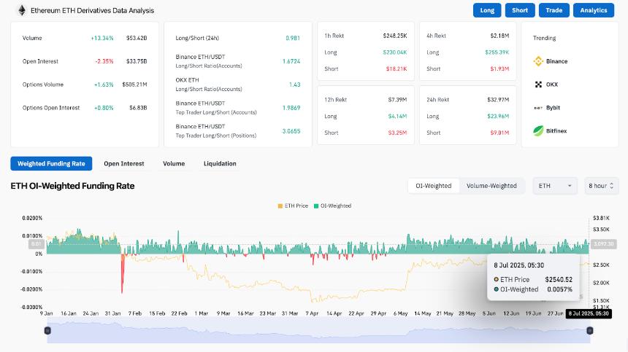Screen dimensions: 628x352
Task: Select the OI-Weighted toggle option
Action: (x=434, y=186)
